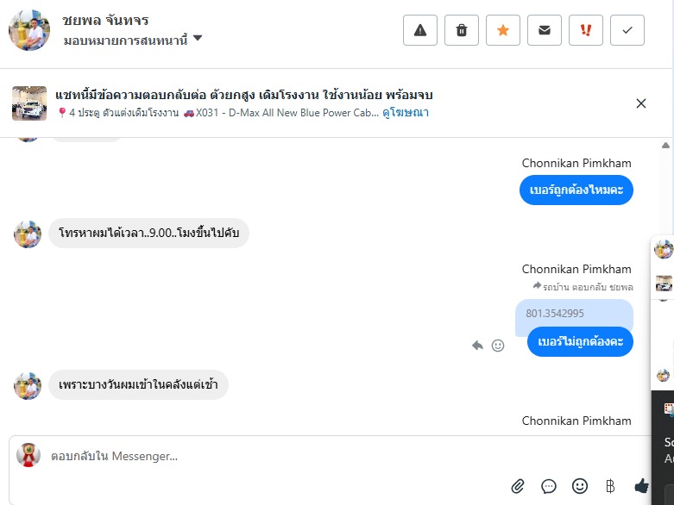Screen dimensions: 674x505
Task: Open the ad car thumbnail image
Action: point(29,103)
